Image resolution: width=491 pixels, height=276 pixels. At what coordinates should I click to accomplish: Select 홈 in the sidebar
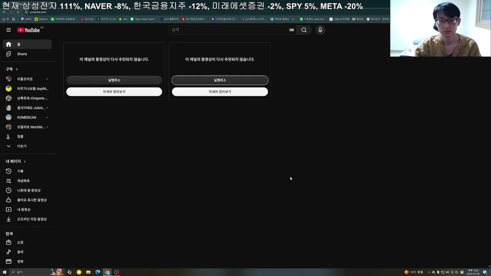[27, 44]
